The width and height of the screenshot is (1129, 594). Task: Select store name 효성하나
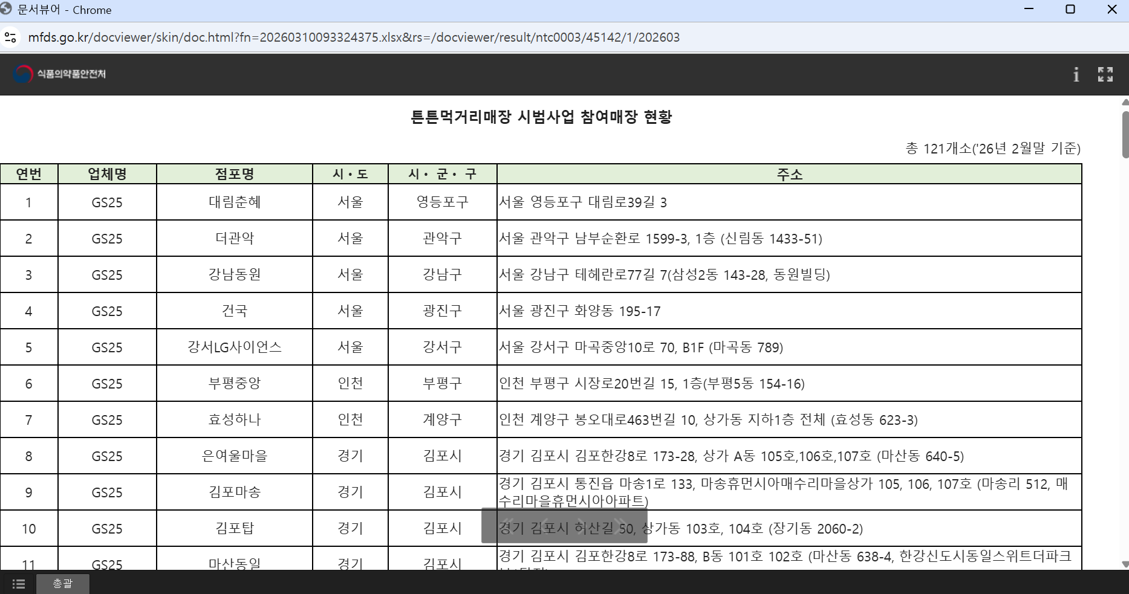[x=235, y=419]
